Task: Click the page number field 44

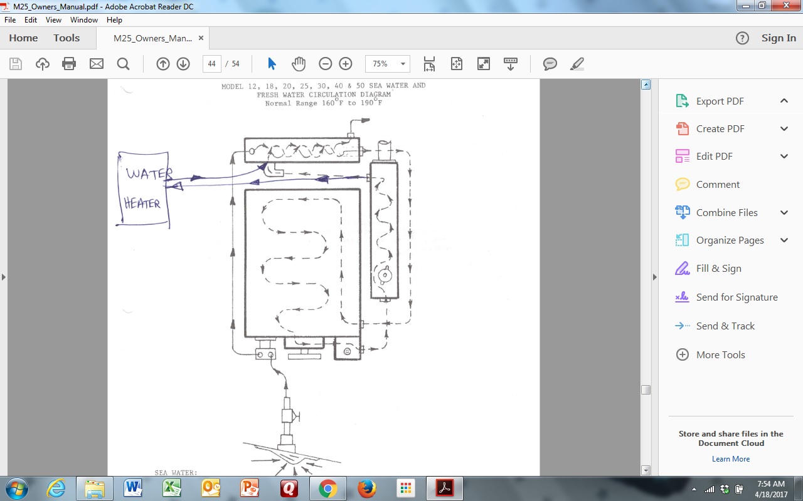Action: point(212,63)
